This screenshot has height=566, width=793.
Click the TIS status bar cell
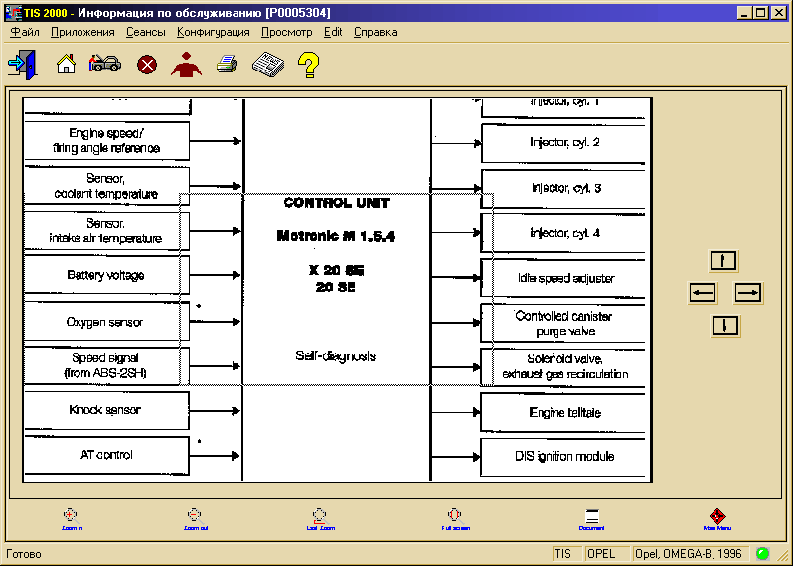pos(567,554)
